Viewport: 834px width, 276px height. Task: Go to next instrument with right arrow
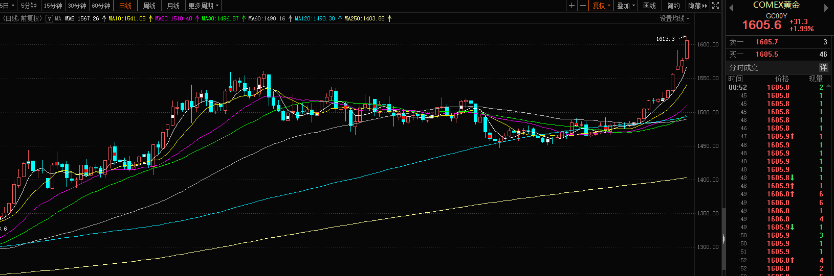pos(826,8)
